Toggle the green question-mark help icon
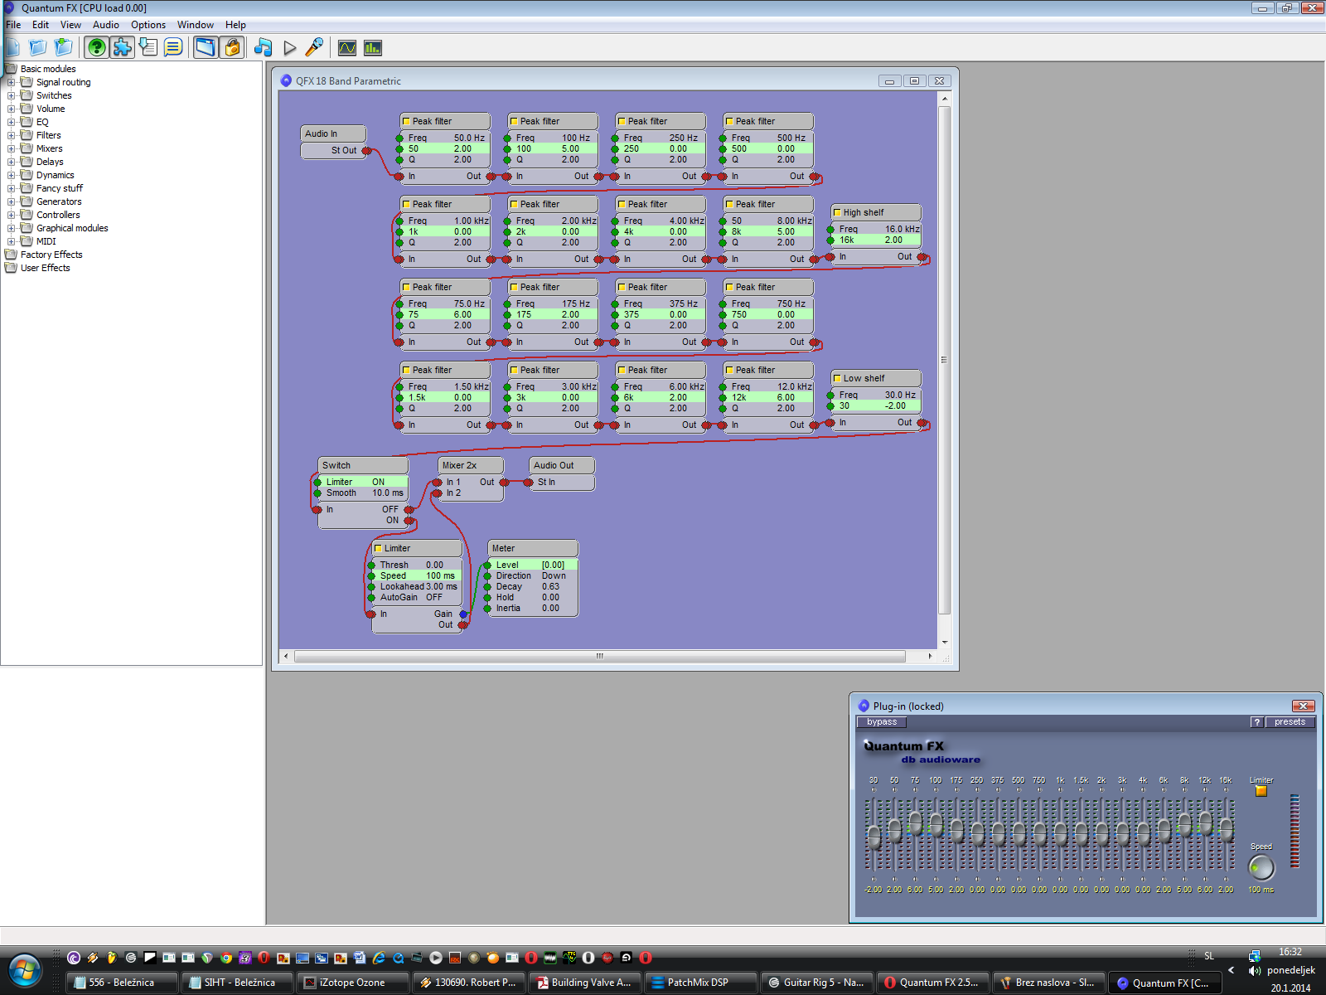This screenshot has width=1326, height=995. (x=97, y=47)
